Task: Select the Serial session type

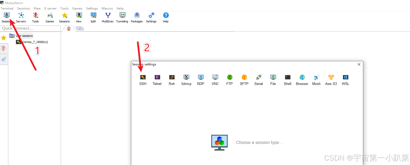Action: 259,80
